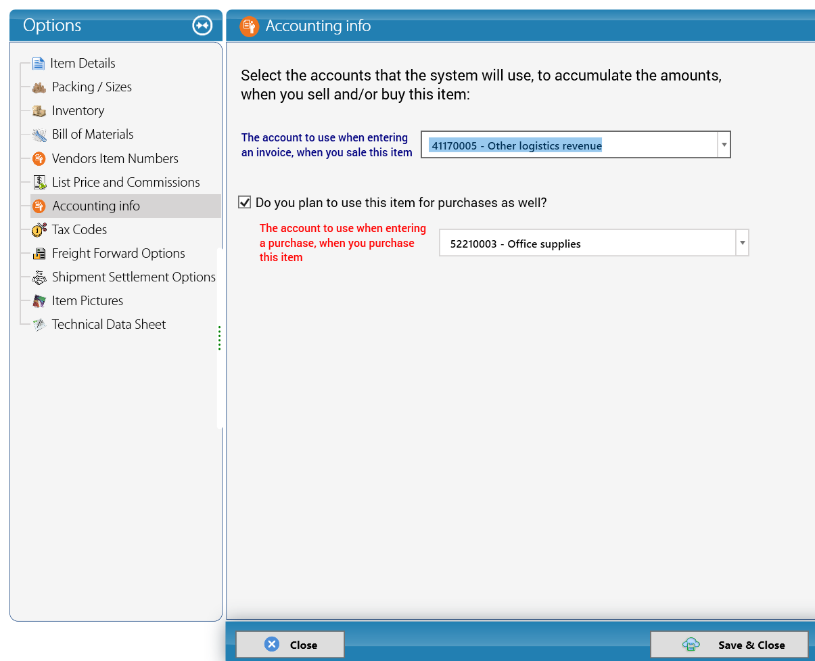Open the Item Details section
The height and width of the screenshot is (661, 815).
[83, 64]
